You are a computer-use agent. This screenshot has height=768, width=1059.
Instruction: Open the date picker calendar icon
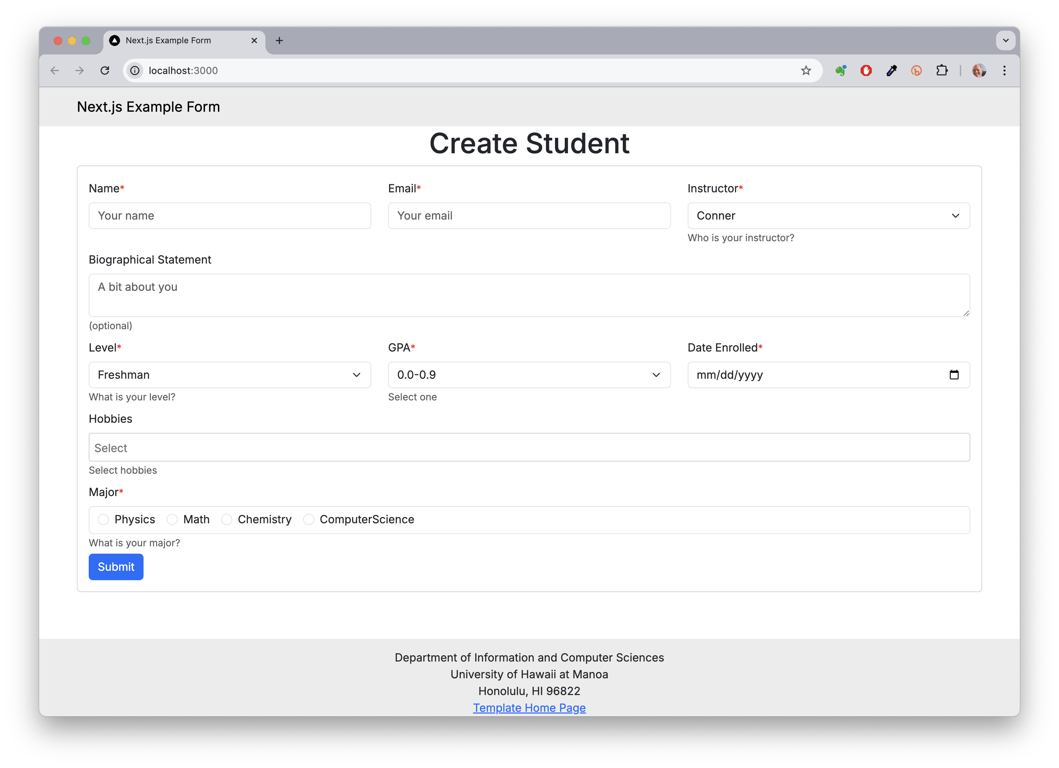tap(954, 375)
